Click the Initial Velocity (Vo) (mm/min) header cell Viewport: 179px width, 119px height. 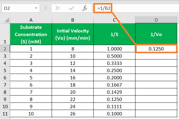point(73,34)
